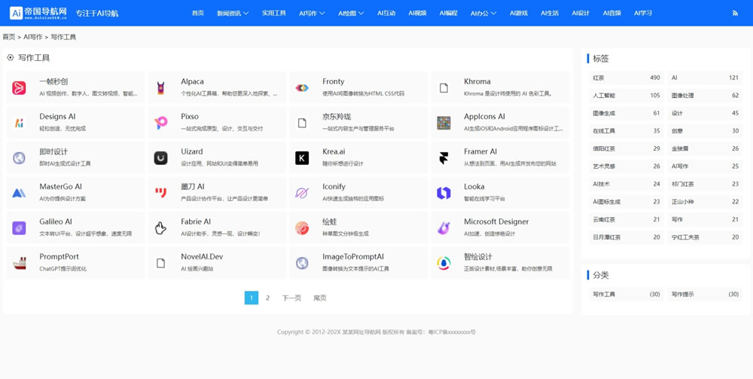Screen dimensions: 753x379
Task: Select the AI视频 navigation item
Action: 417,14
